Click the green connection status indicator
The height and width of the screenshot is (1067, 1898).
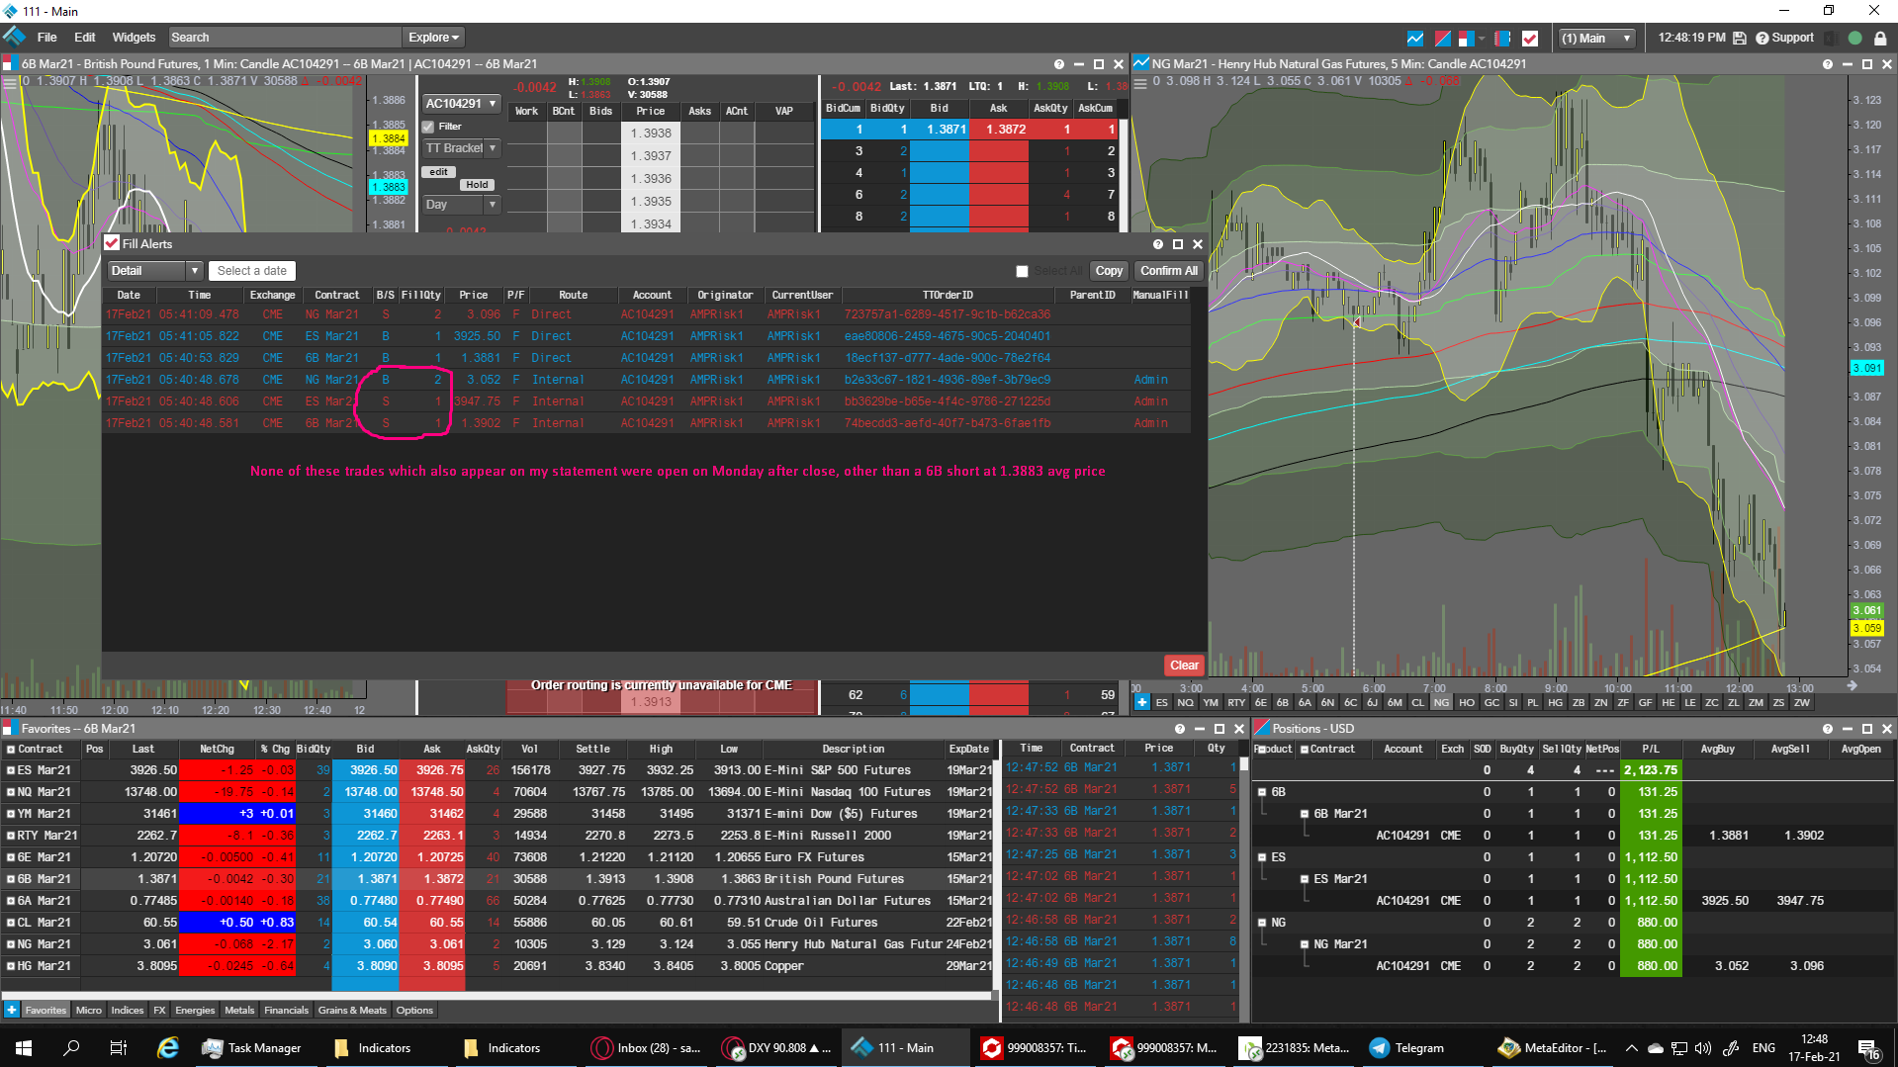(1855, 38)
